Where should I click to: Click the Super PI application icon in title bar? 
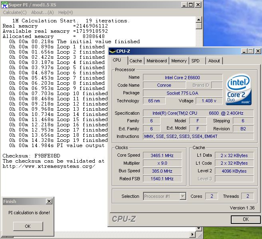(x=4, y=4)
